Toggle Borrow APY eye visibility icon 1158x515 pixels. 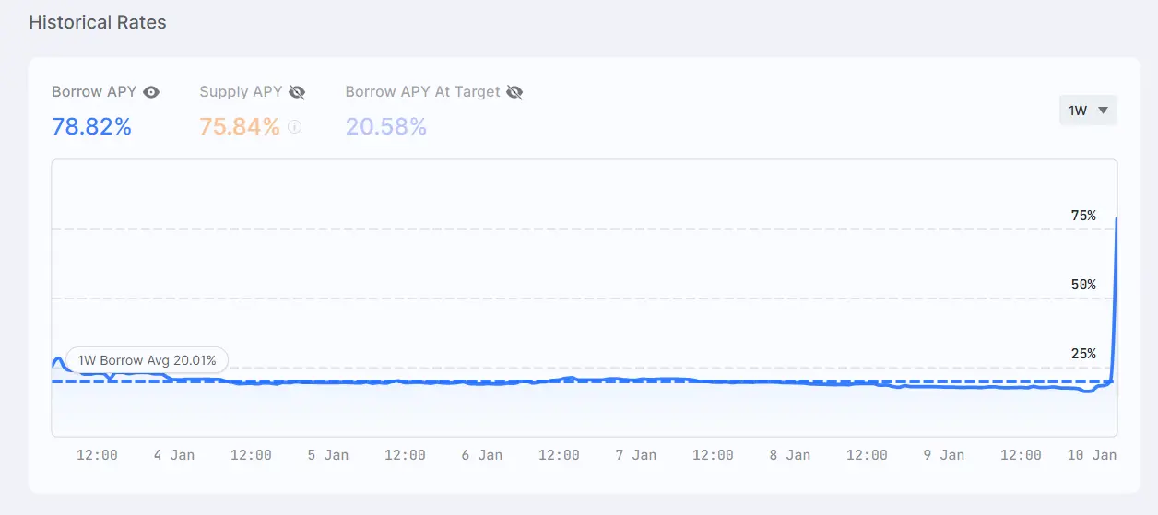pos(151,92)
